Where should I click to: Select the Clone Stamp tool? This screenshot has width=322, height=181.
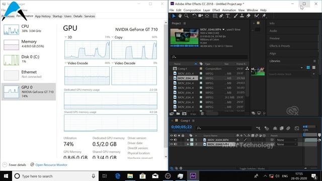click(x=242, y=16)
